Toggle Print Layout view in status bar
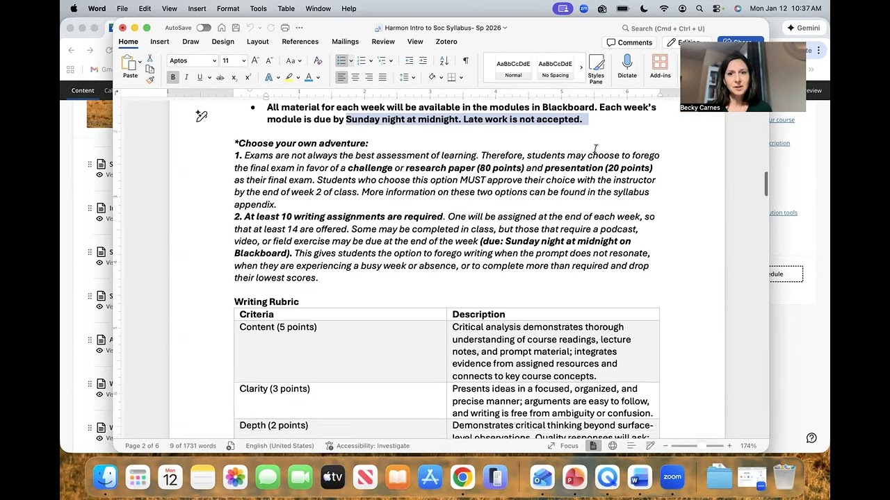The image size is (890, 500). pyautogui.click(x=593, y=446)
